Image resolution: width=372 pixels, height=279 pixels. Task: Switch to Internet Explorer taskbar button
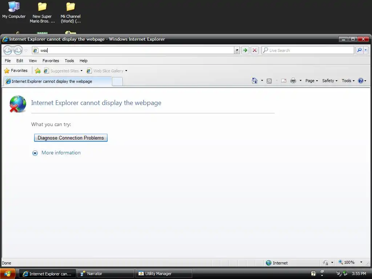[x=48, y=274]
